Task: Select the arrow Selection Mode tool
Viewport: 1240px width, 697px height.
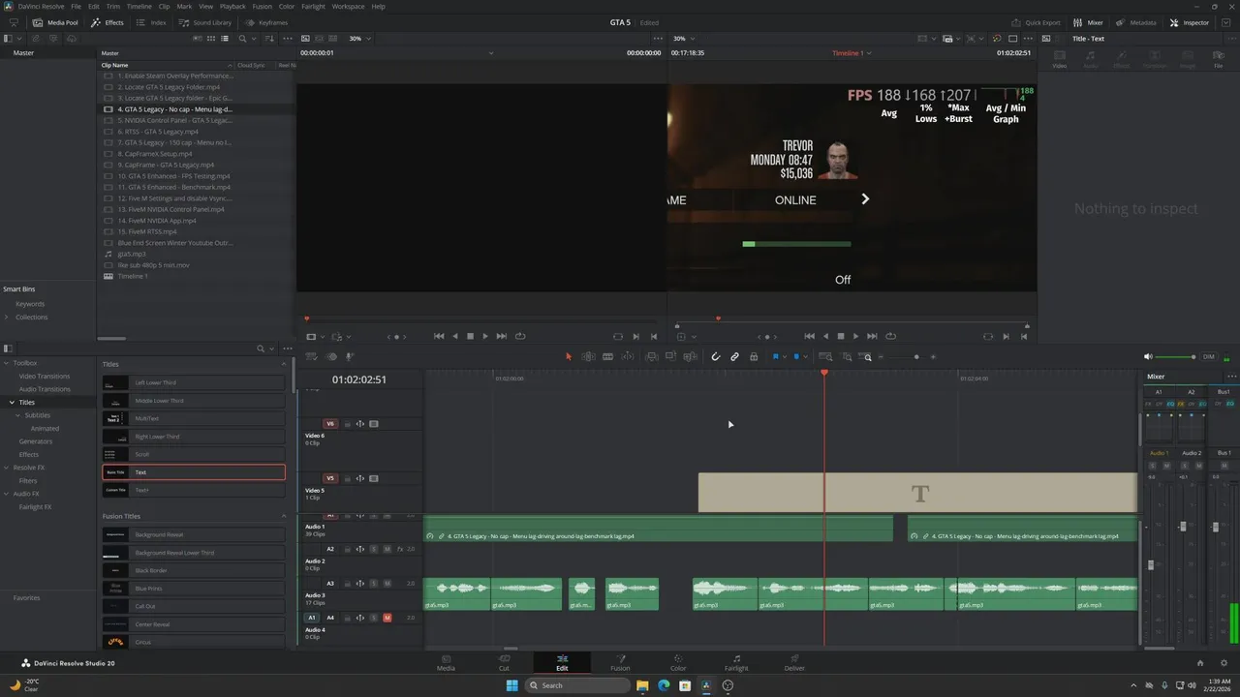Action: pyautogui.click(x=569, y=356)
